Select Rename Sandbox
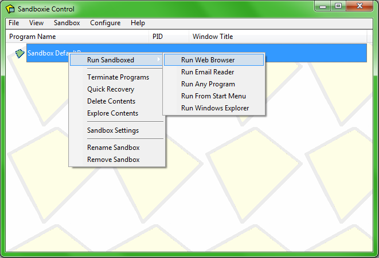379x258 pixels. (117, 148)
